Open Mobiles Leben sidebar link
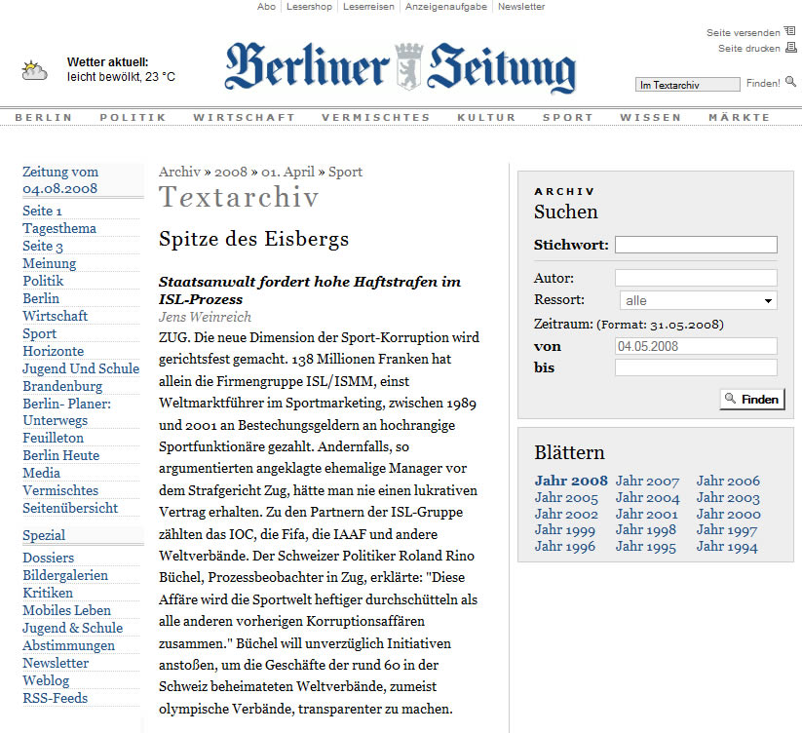The height and width of the screenshot is (733, 802). [66, 610]
